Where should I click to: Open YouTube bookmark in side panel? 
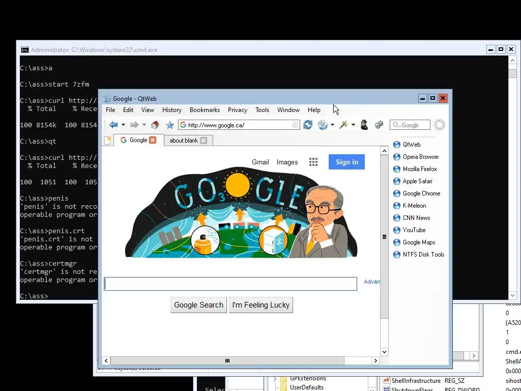(x=410, y=230)
